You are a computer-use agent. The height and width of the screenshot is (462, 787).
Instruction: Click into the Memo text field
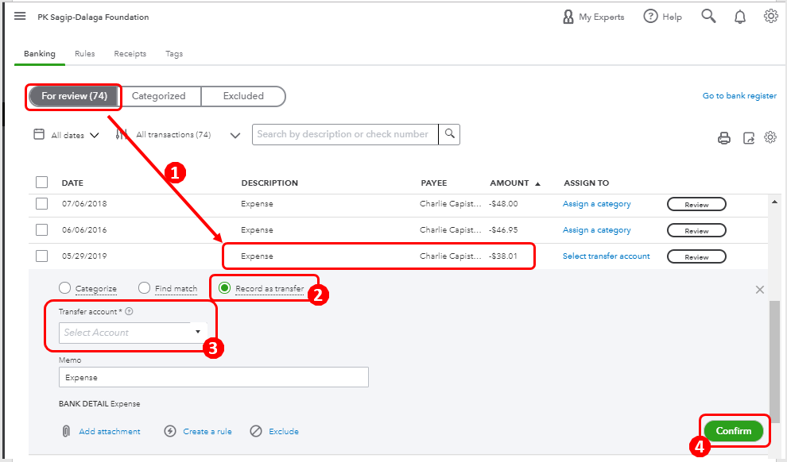pyautogui.click(x=213, y=377)
